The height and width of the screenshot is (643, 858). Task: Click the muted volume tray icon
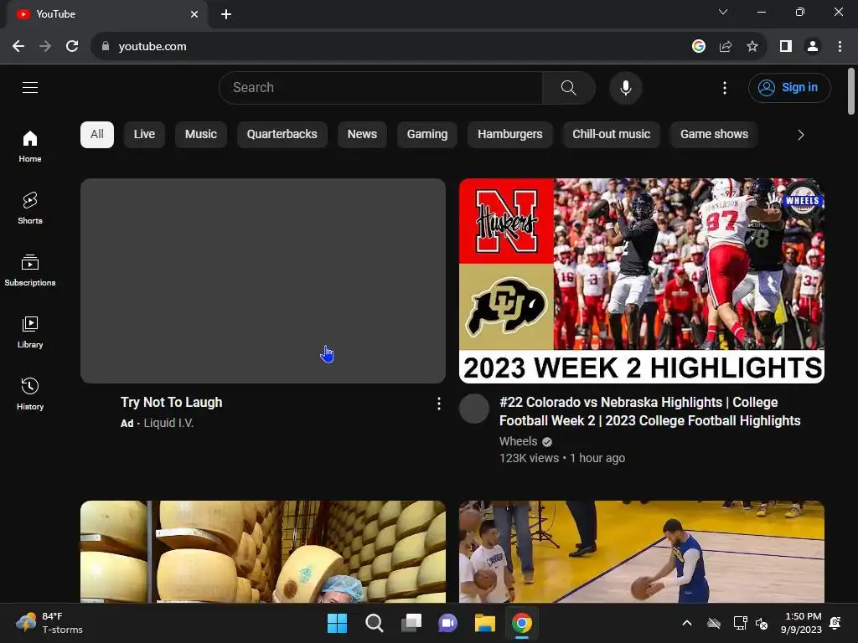coord(762,623)
